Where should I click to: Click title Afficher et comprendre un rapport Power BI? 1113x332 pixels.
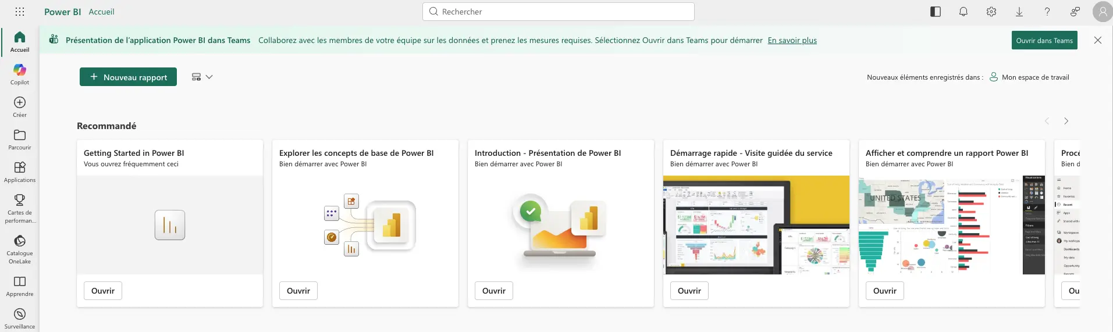[947, 153]
